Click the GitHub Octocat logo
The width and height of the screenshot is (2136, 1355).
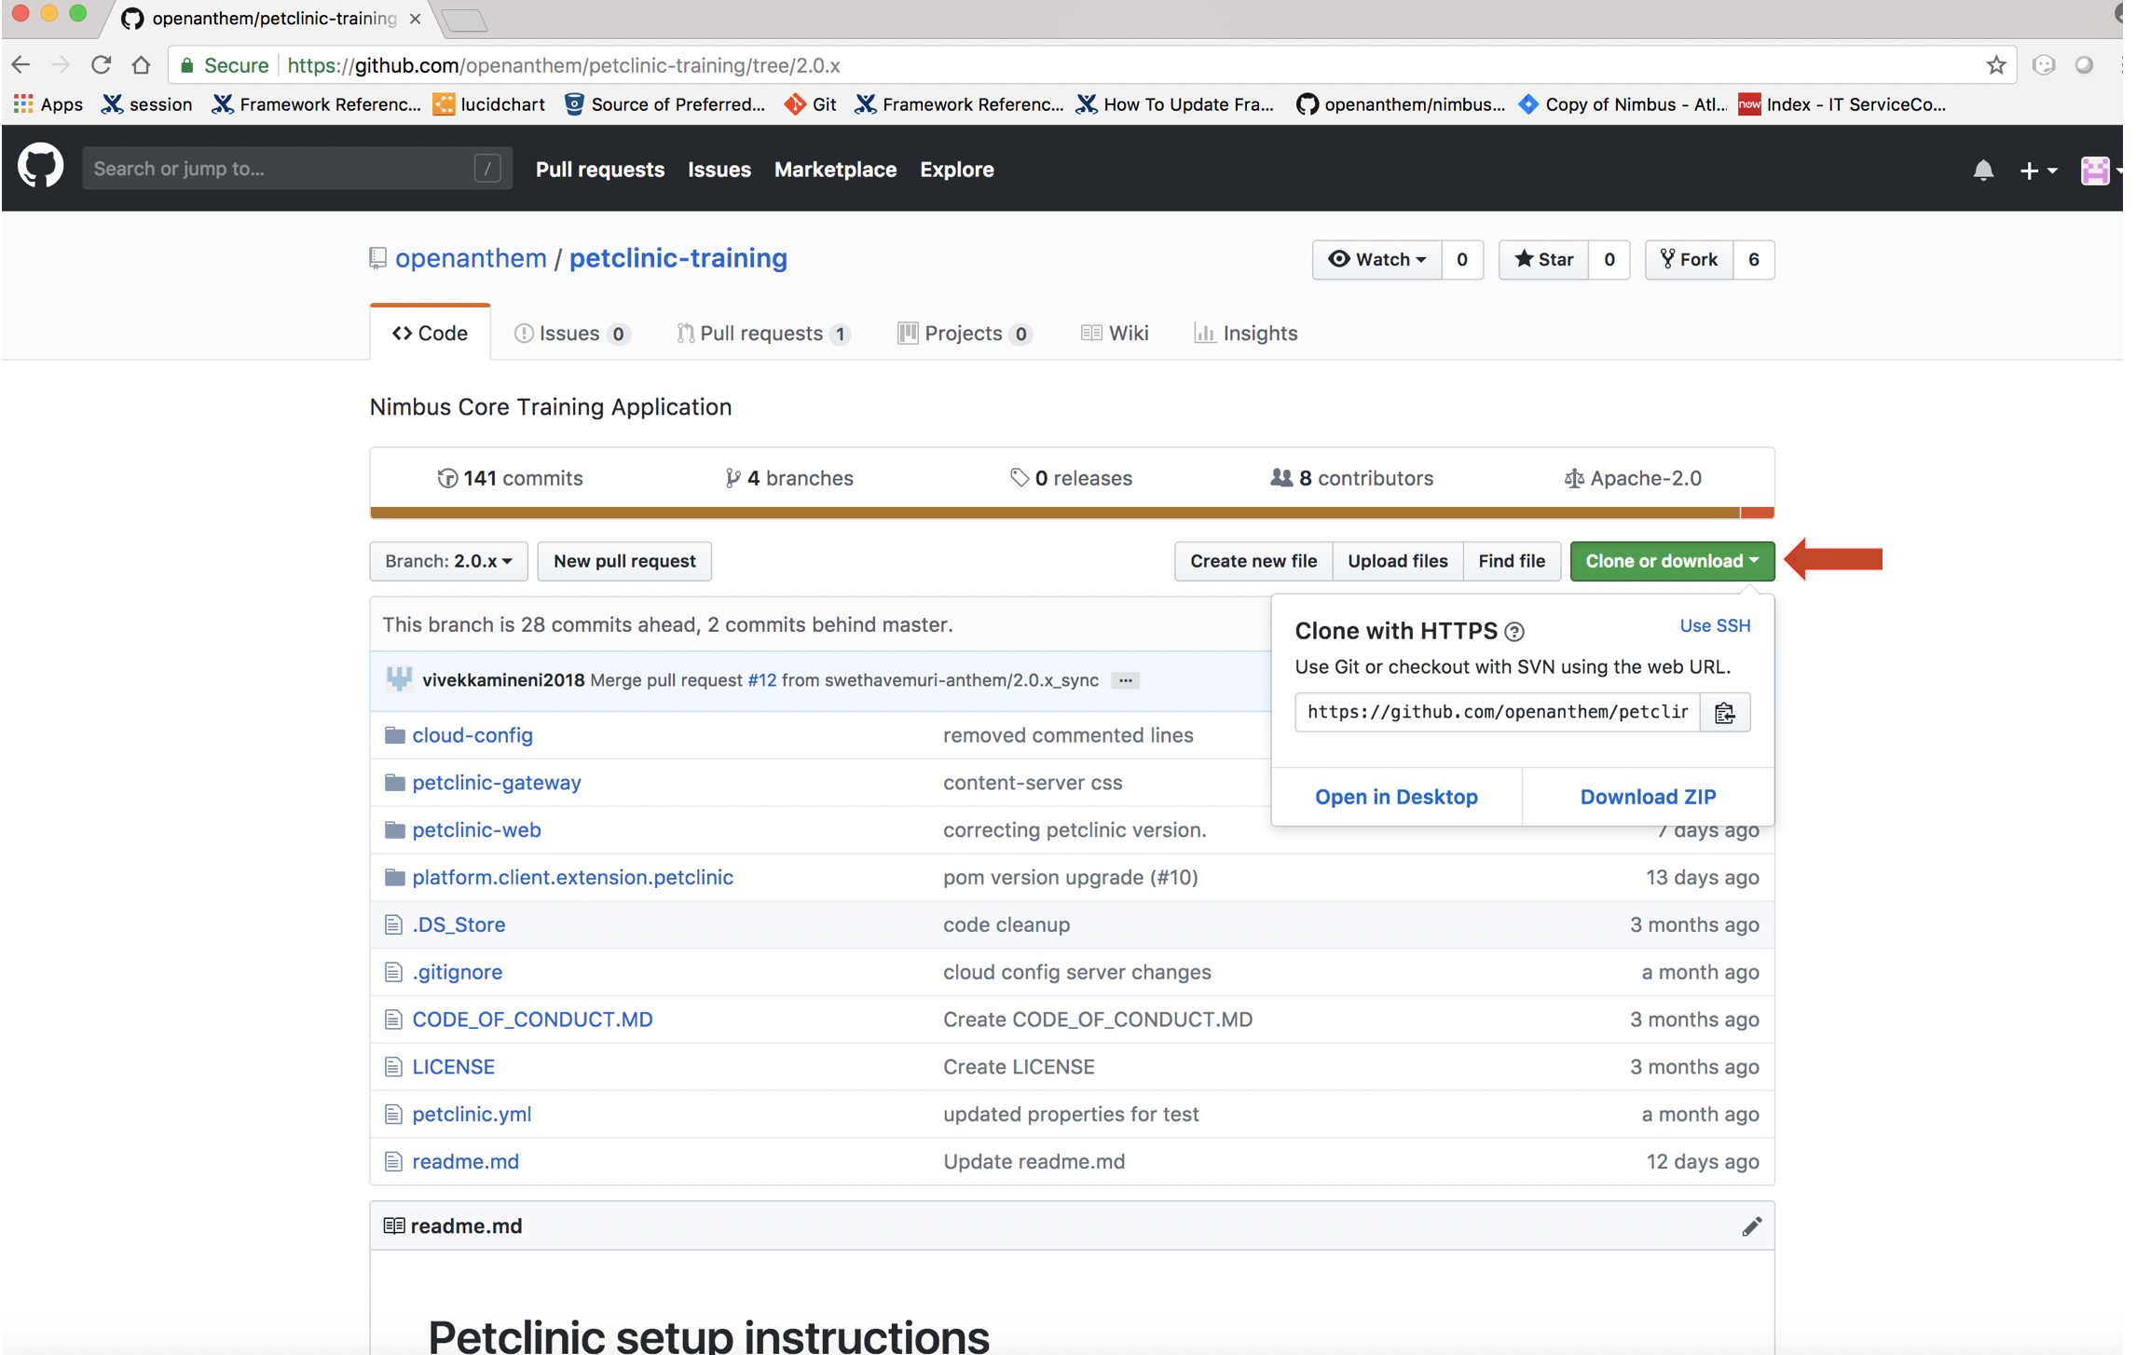[40, 168]
